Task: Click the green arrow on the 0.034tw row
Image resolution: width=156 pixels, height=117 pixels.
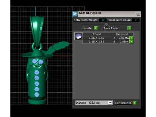Action: click(131, 38)
